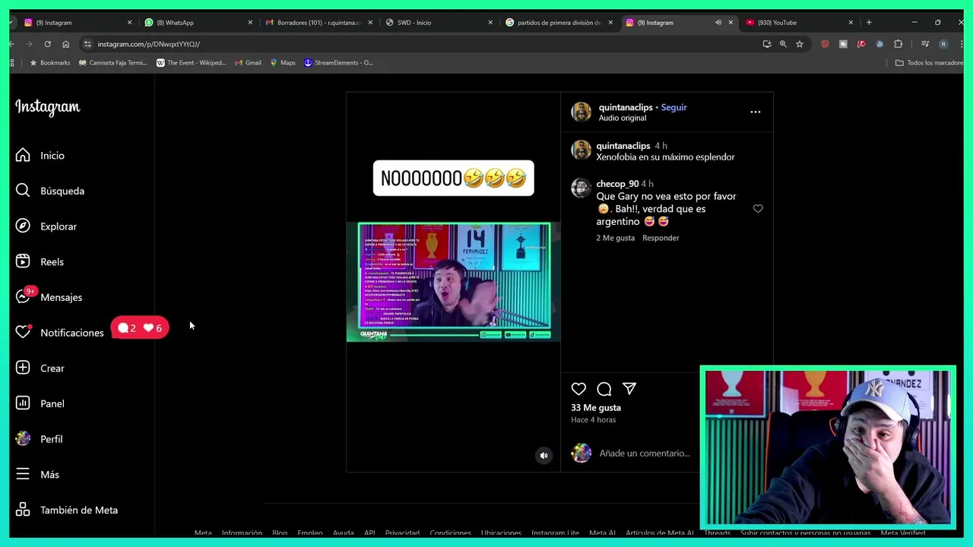Viewport: 973px width, 547px height.
Task: Open Mensajes with 9+ badge
Action: (x=49, y=297)
